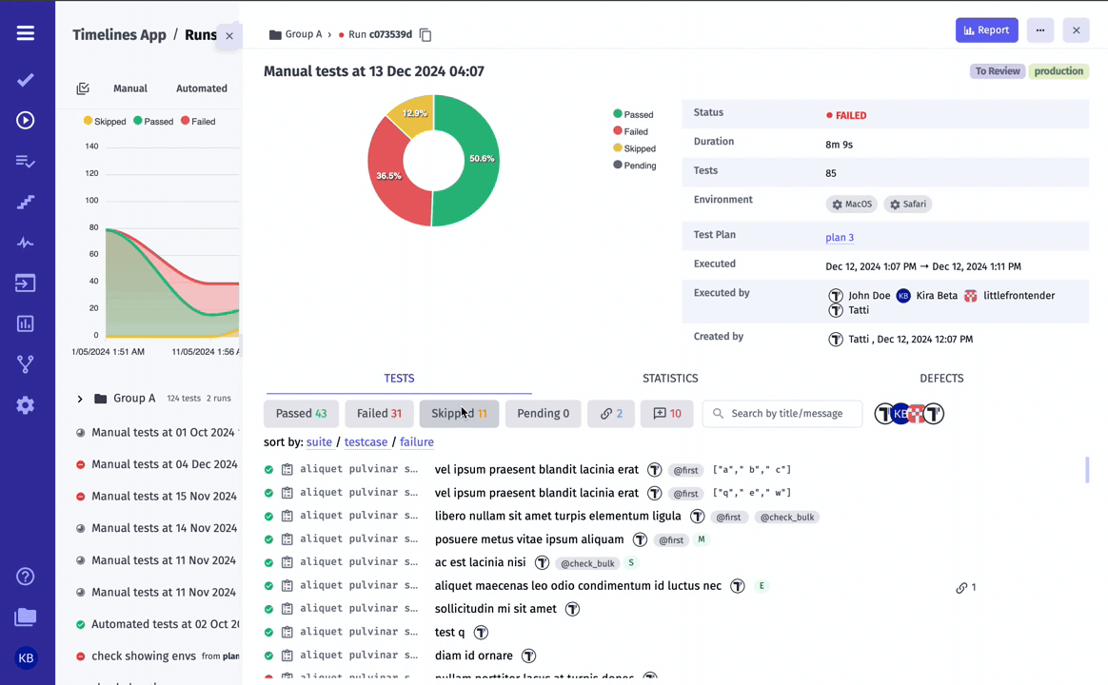Select the Manual runs filter tab
This screenshot has width=1108, height=685.
130,88
